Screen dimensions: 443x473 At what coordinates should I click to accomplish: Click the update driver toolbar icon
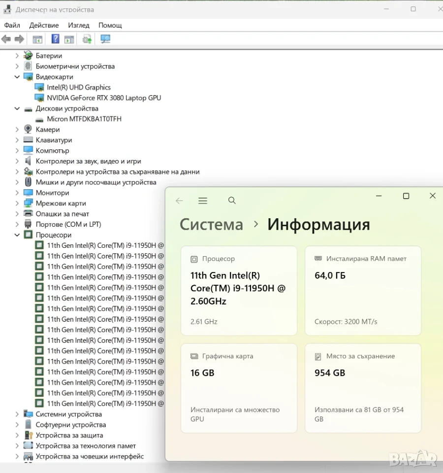87,39
